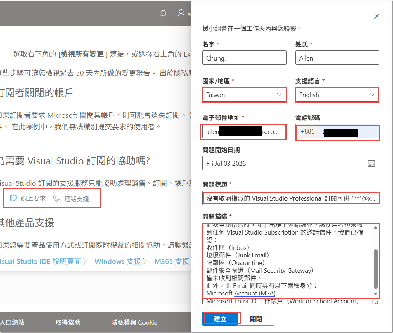Open the M365 支援 link
The image size is (393, 333).
coord(173,261)
